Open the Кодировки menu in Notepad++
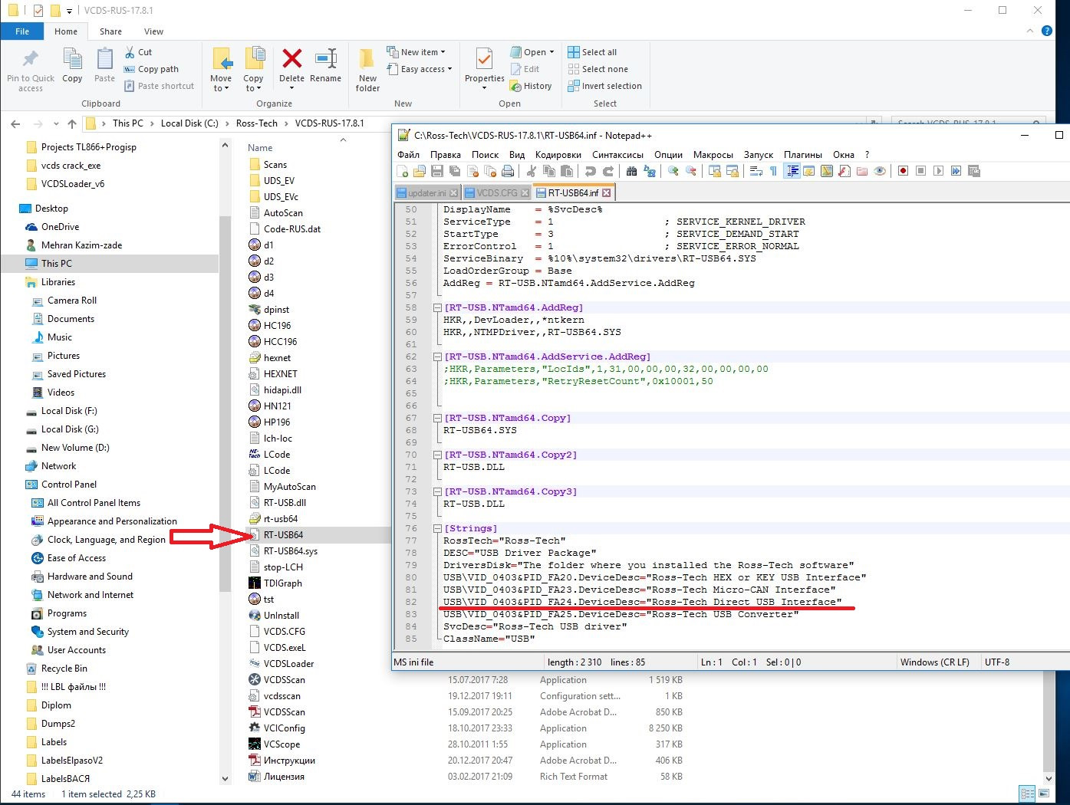 [558, 154]
